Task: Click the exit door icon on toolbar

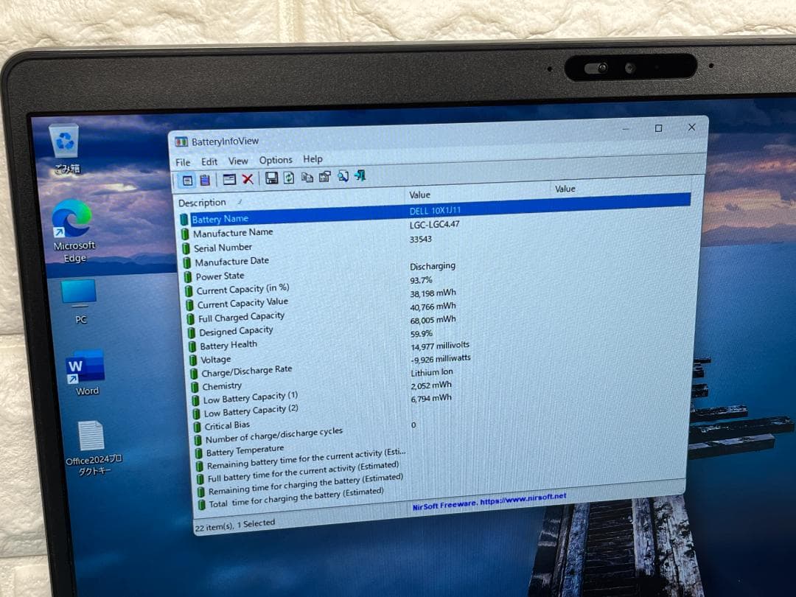Action: click(x=360, y=178)
